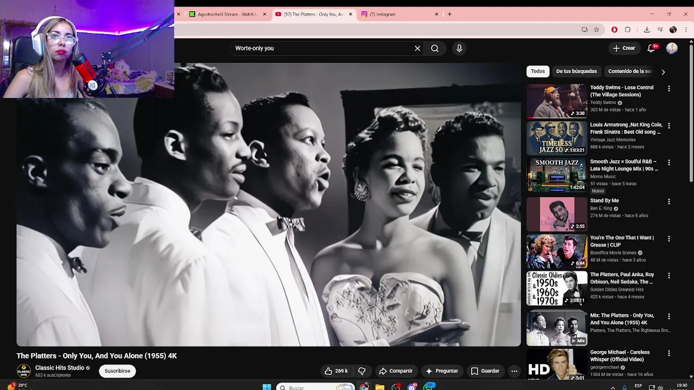The height and width of the screenshot is (390, 694).
Task: Open the Chrome taskbar icon
Action: point(364,387)
